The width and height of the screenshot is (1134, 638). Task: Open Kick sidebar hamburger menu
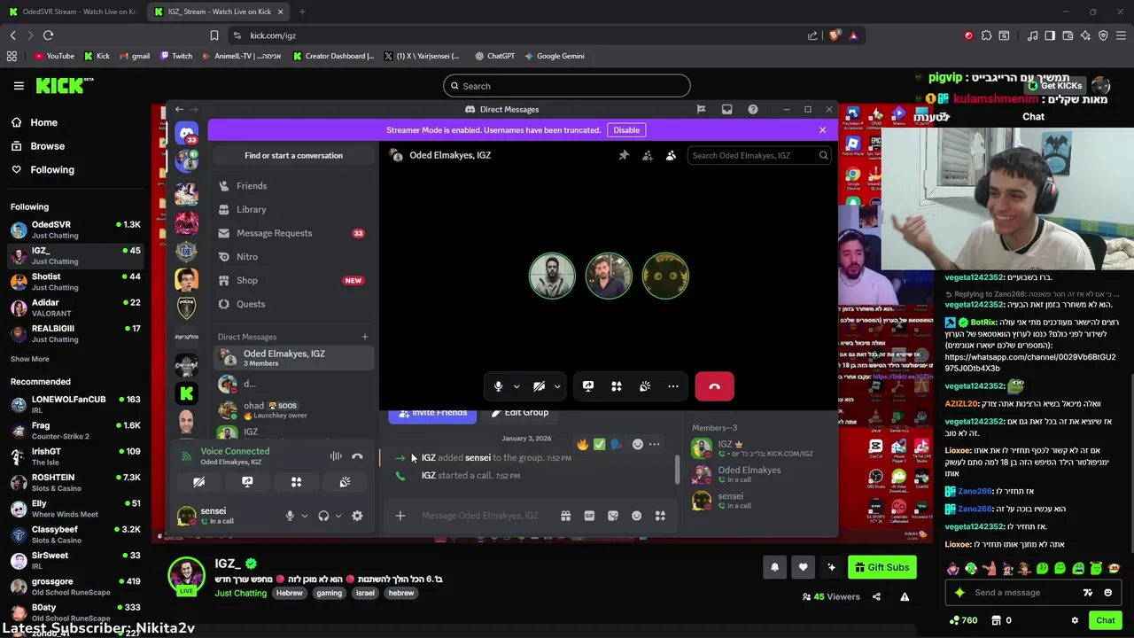tap(19, 86)
